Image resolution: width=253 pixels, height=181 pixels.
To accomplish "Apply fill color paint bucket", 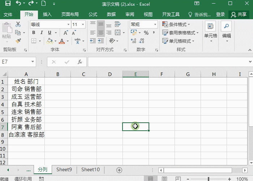I will pos(50,41).
